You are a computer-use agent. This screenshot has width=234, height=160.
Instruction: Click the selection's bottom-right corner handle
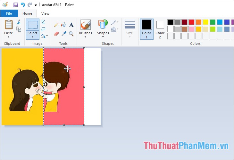[x=84, y=125]
